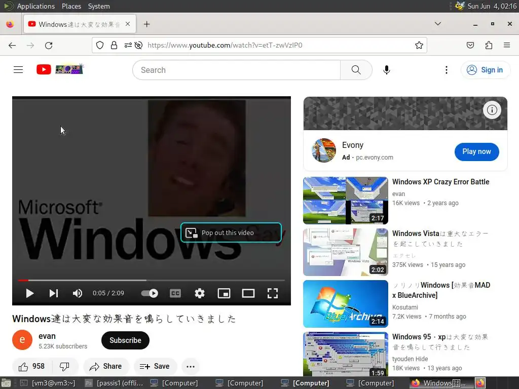This screenshot has height=389, width=519.
Task: Open more actions ellipsis below the video
Action: (191, 366)
